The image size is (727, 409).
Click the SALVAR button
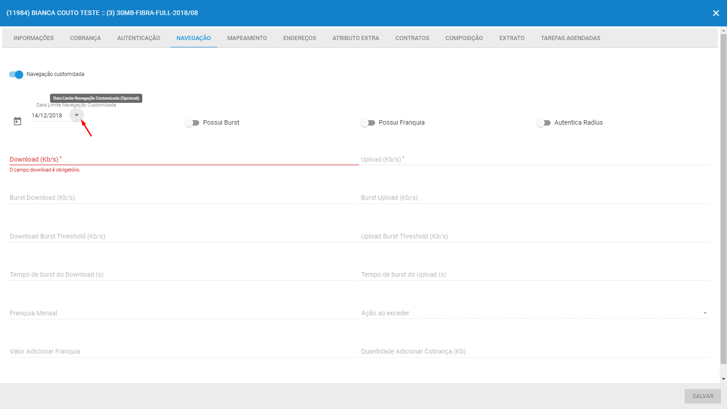[x=703, y=396]
